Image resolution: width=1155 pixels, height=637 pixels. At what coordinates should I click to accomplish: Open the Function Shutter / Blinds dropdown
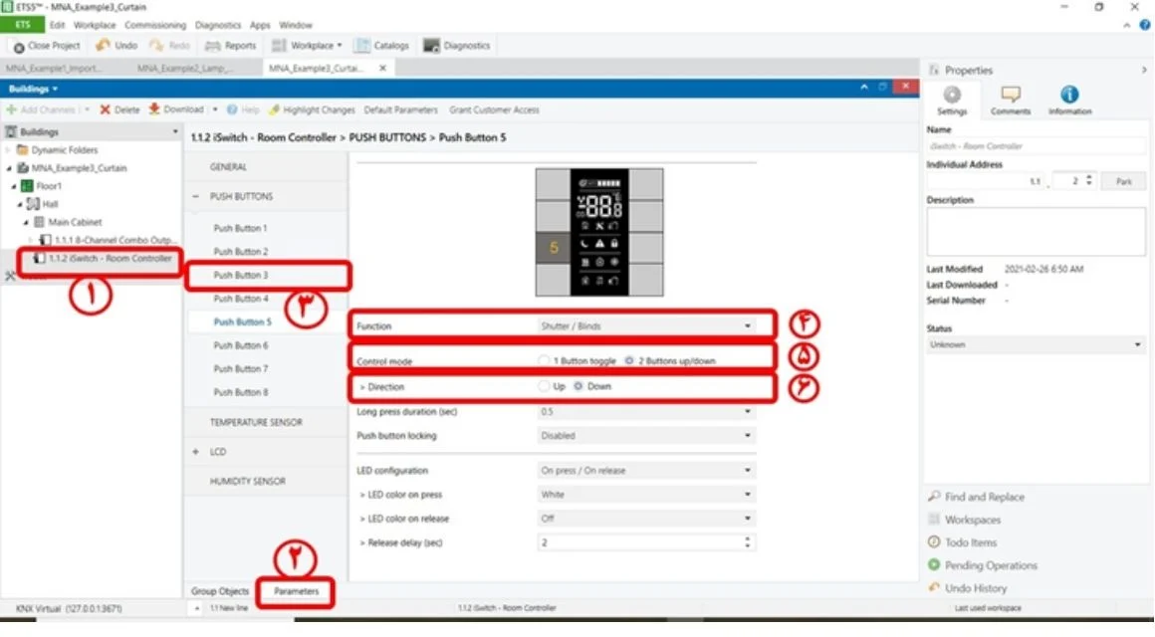pos(647,325)
